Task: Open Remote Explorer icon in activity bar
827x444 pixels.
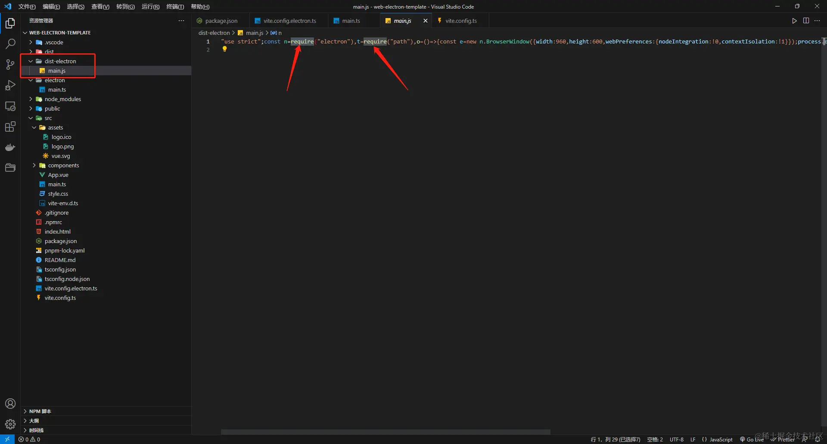Action: (10, 106)
